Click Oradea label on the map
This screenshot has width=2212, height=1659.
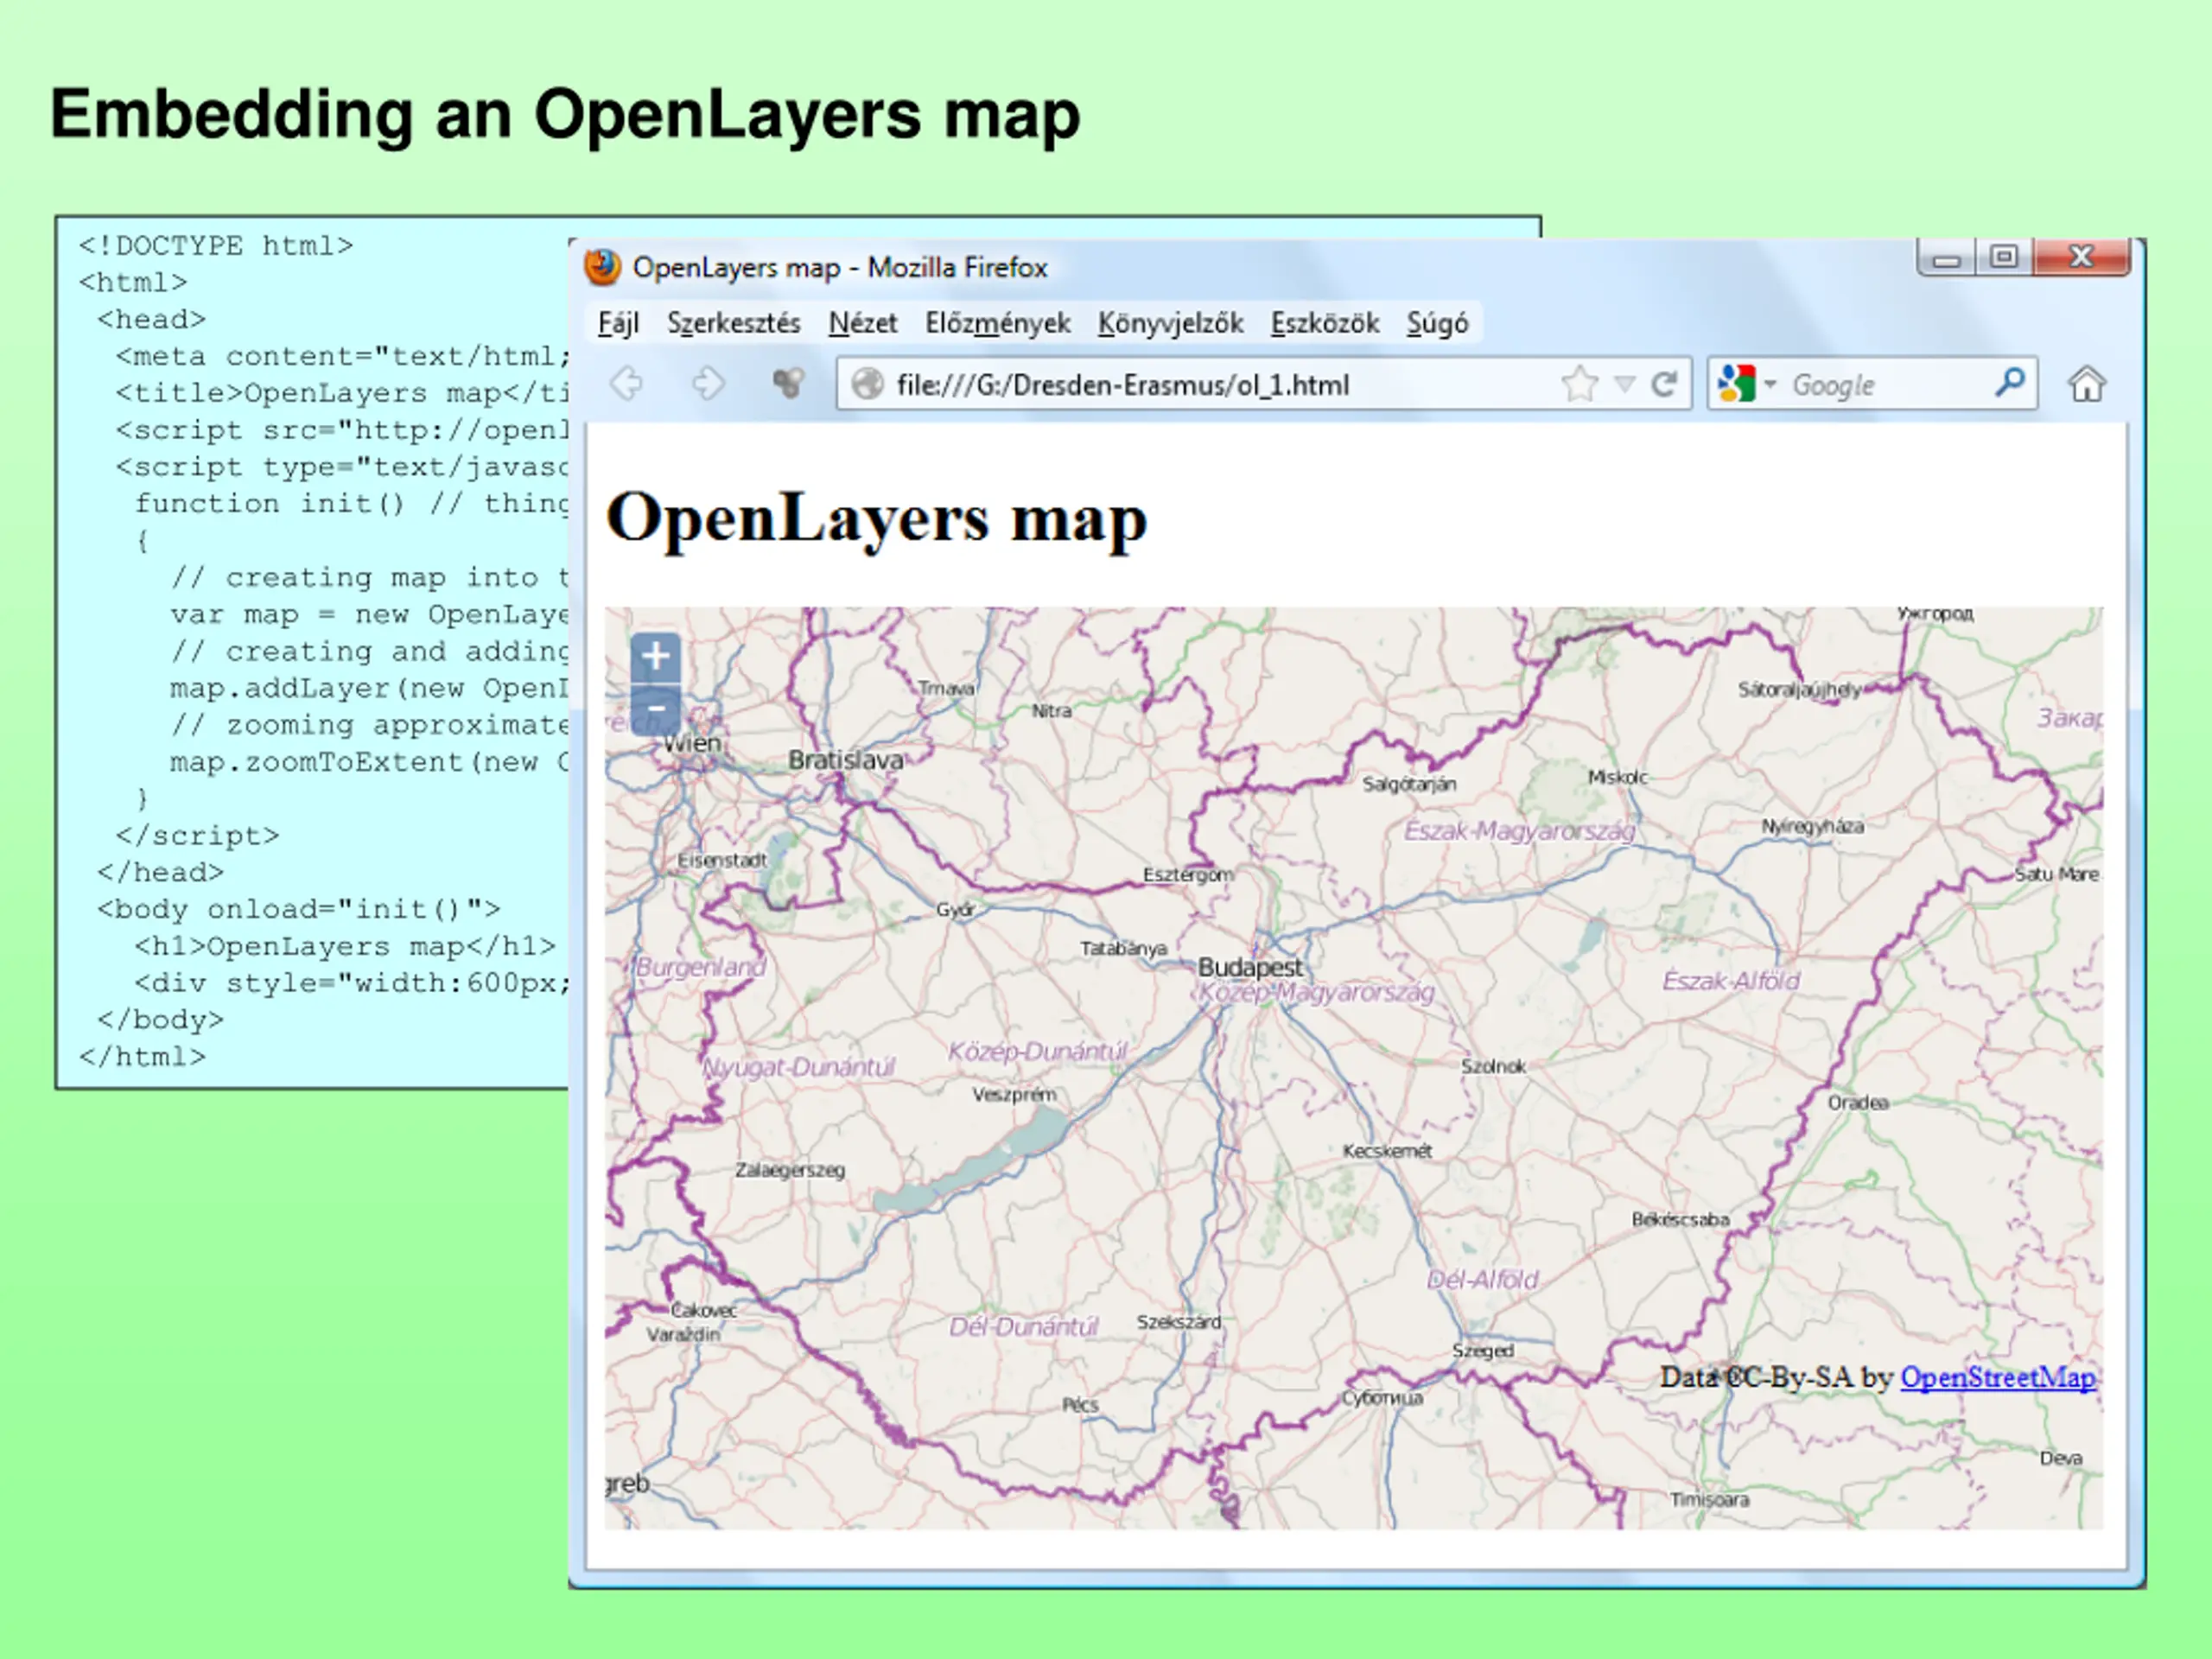(1858, 1103)
